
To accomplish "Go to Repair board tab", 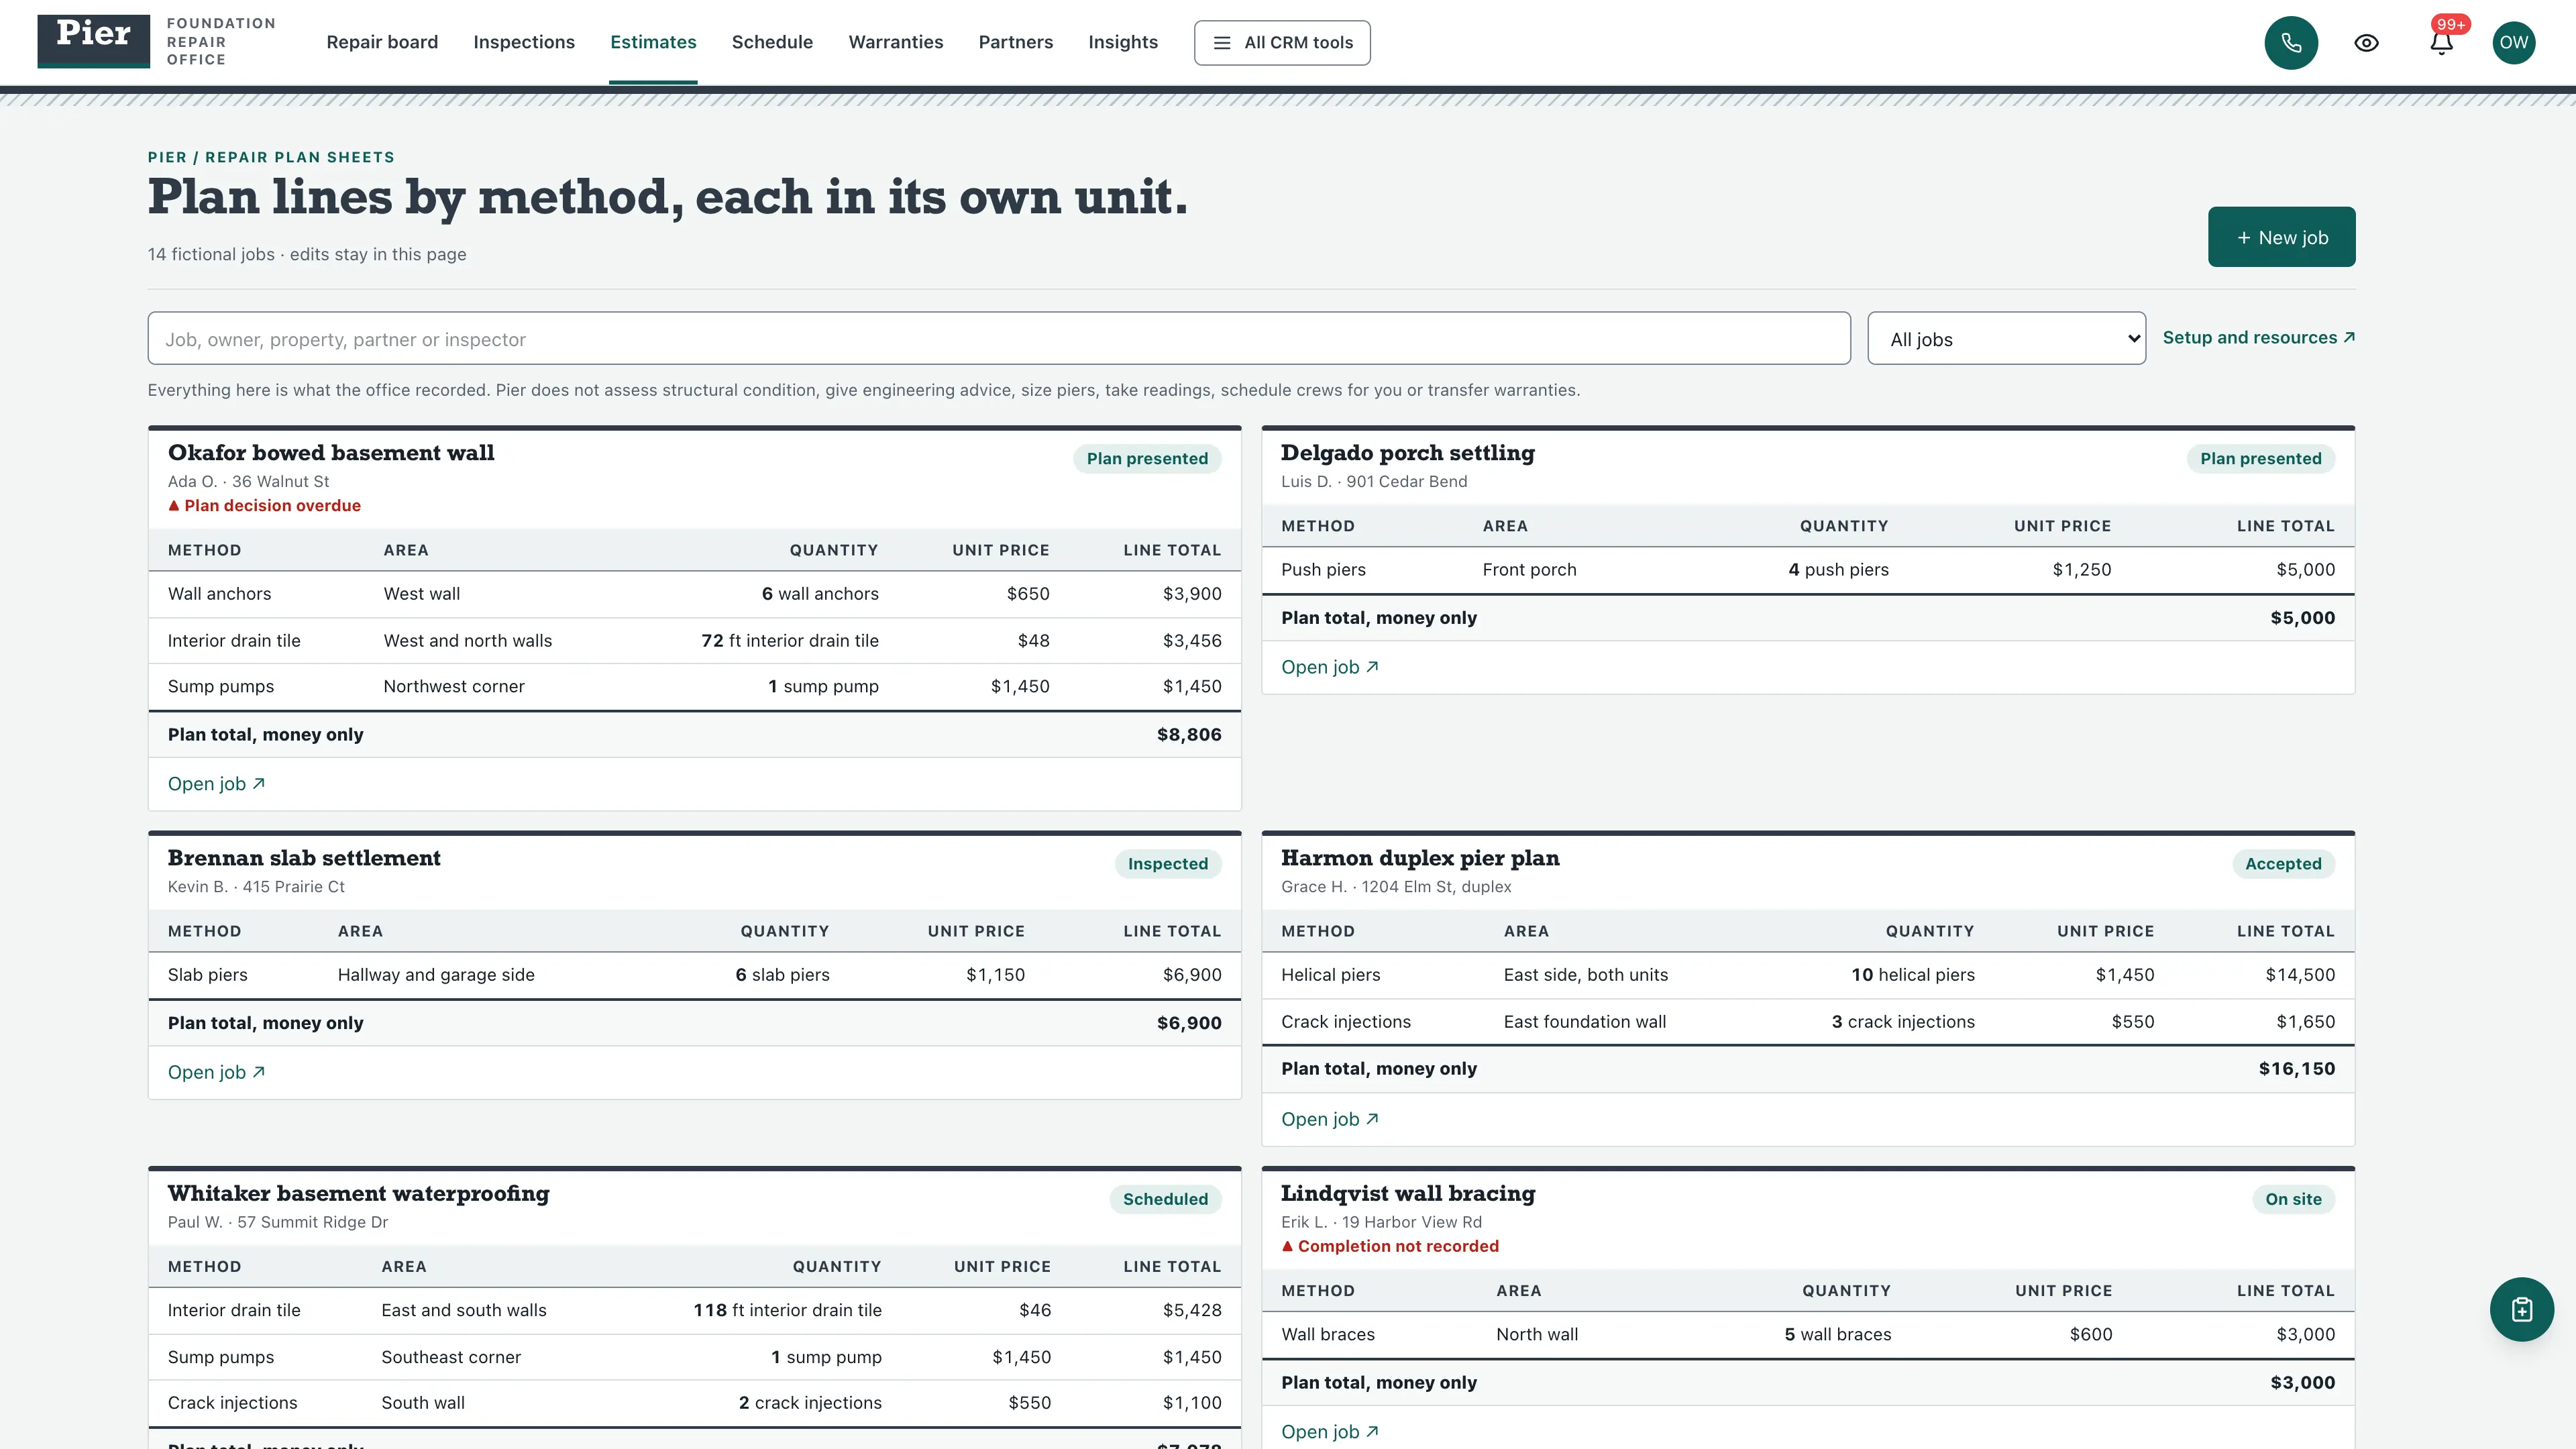I will click(382, 42).
